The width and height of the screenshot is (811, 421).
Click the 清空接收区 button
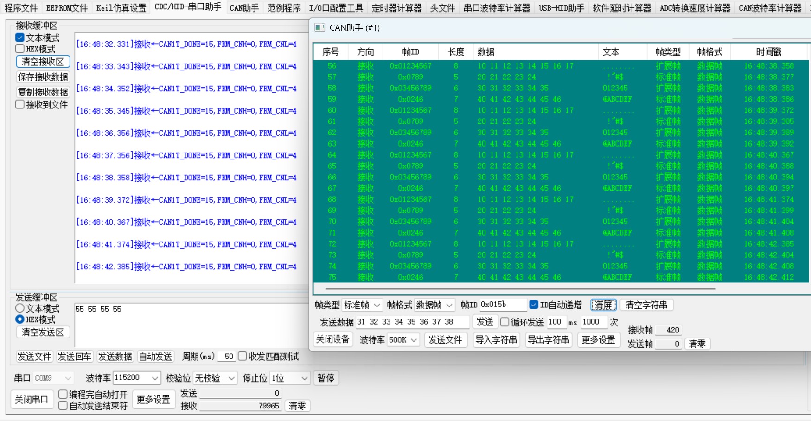[x=43, y=61]
